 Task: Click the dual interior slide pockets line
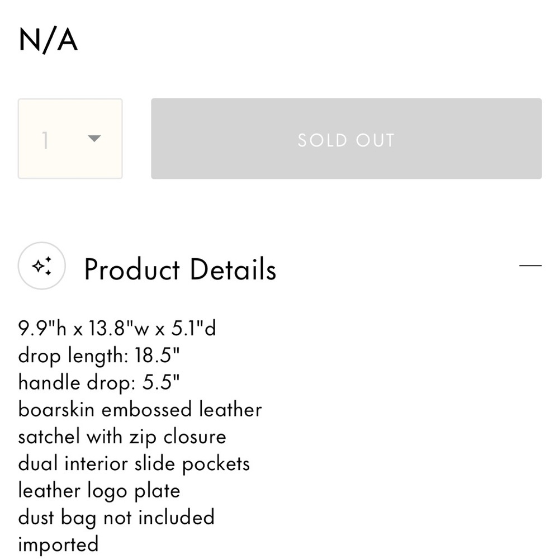tap(134, 464)
